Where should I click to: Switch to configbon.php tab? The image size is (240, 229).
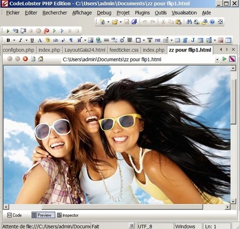(19, 50)
